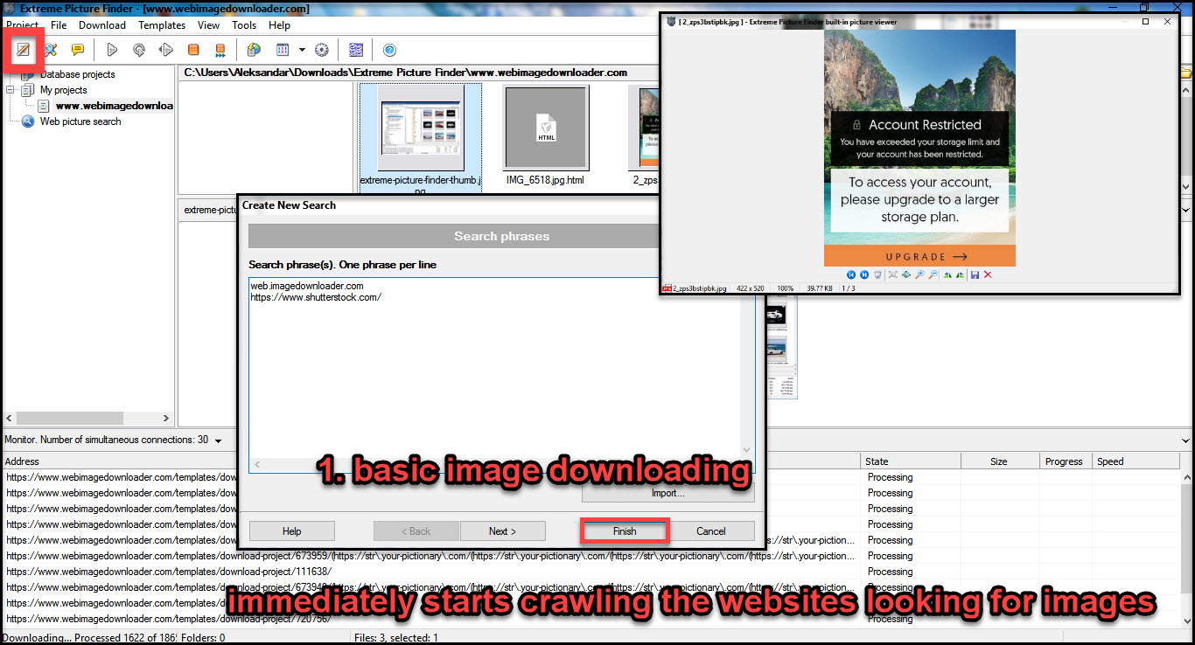1195x645 pixels.
Task: Go to next picture in viewer
Action: tap(864, 274)
